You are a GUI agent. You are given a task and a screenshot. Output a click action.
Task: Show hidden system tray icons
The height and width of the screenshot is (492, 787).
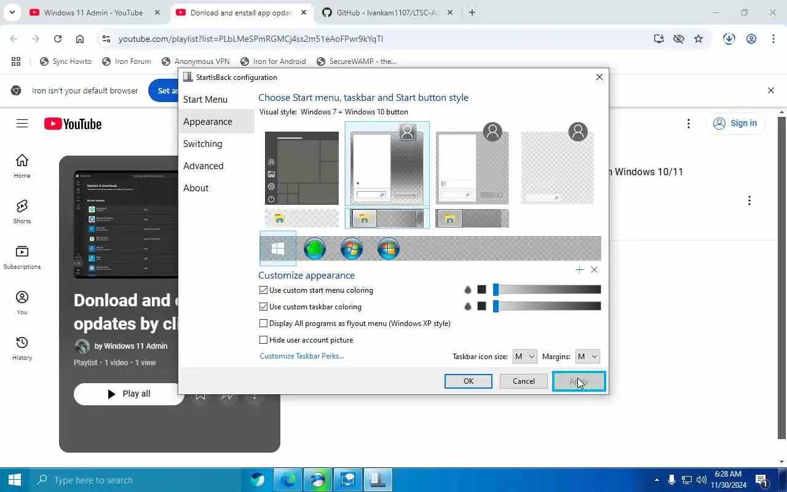[657, 480]
